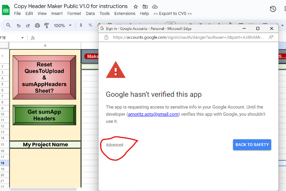Open the Edit menu
This screenshot has width=286, height=191.
[29, 13]
